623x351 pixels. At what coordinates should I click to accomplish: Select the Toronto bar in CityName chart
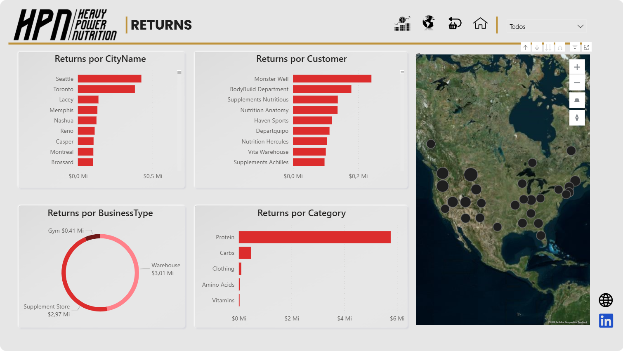click(106, 89)
